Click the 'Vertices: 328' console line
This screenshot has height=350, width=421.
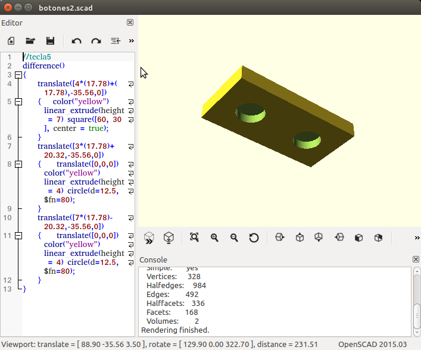click(173, 276)
